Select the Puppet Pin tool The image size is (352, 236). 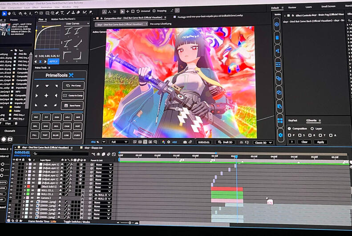click(x=91, y=12)
